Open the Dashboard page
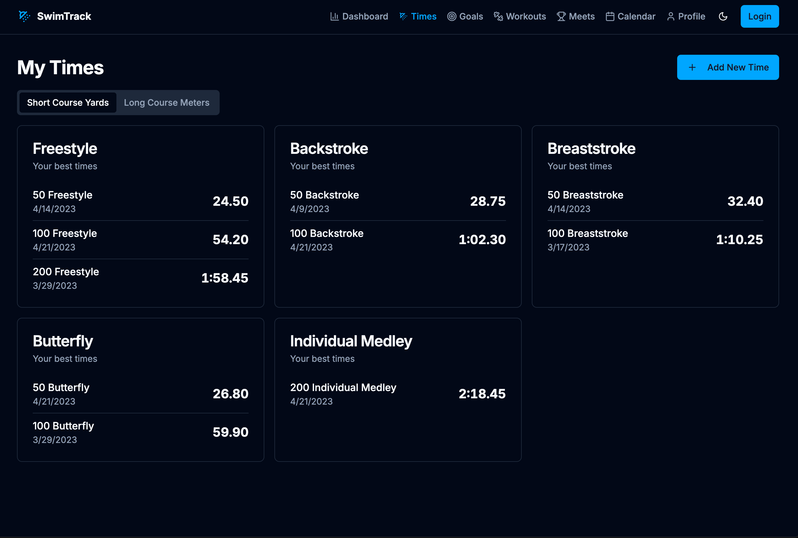The height and width of the screenshot is (538, 798). point(359,16)
